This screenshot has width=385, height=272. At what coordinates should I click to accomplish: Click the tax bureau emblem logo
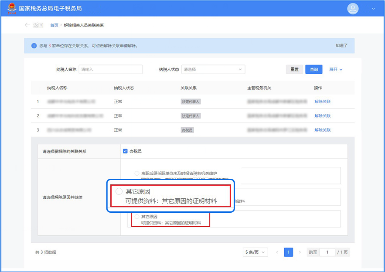[x=10, y=9]
